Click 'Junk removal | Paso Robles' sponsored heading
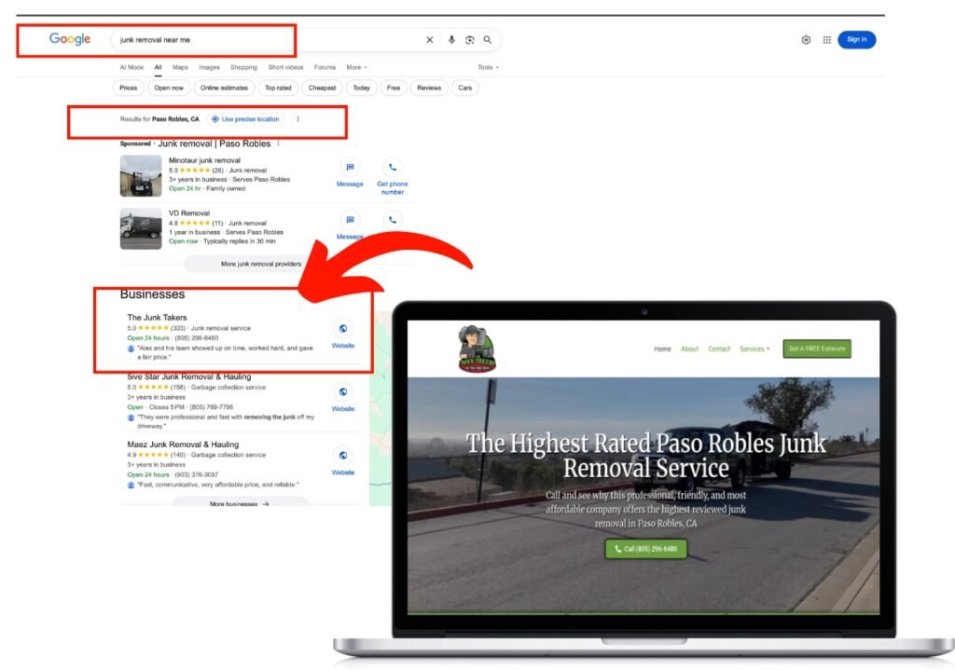955x671 pixels. (214, 144)
